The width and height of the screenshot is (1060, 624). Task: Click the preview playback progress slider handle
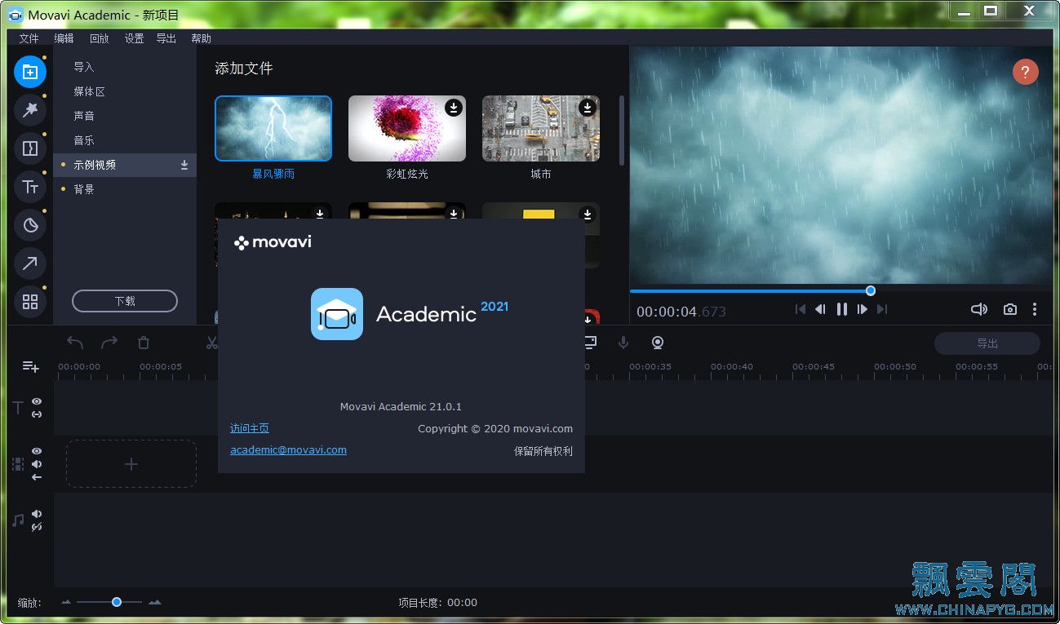871,290
